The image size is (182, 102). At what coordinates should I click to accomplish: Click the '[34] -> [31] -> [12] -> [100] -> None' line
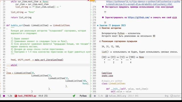tap(123, 57)
